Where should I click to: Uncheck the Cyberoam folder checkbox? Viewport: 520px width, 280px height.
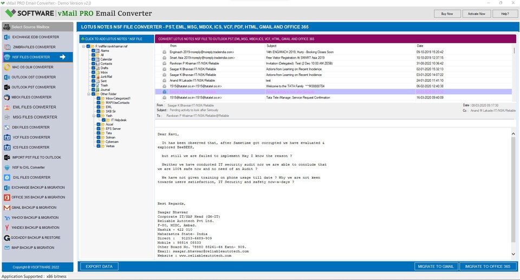point(99,142)
